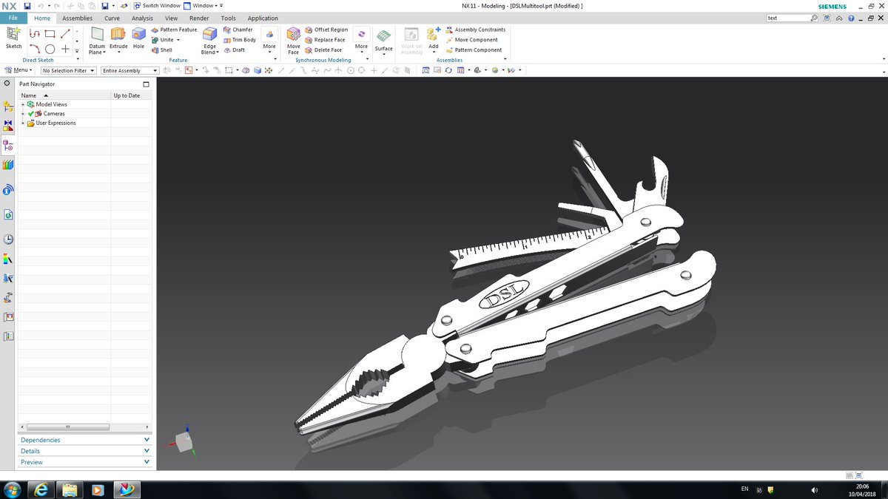
Task: Select the Point sketch tool
Action: click(65, 49)
